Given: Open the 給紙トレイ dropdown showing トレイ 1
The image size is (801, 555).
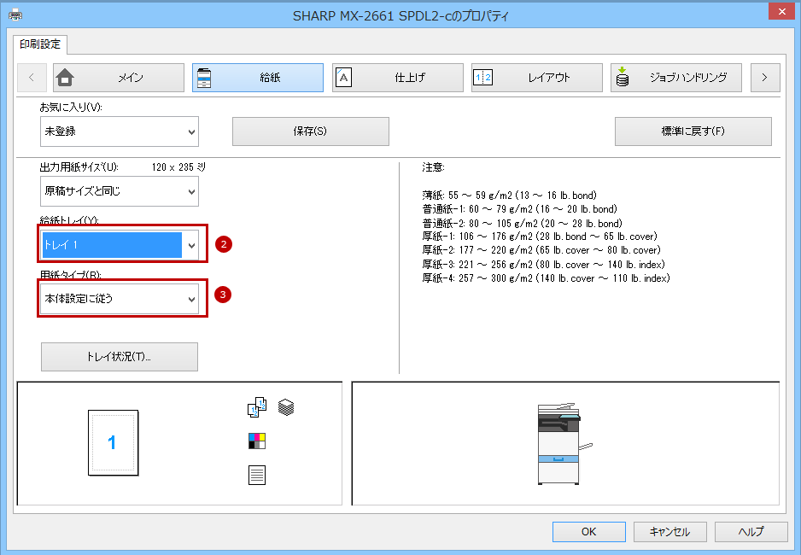Looking at the screenshot, I should click(x=119, y=245).
